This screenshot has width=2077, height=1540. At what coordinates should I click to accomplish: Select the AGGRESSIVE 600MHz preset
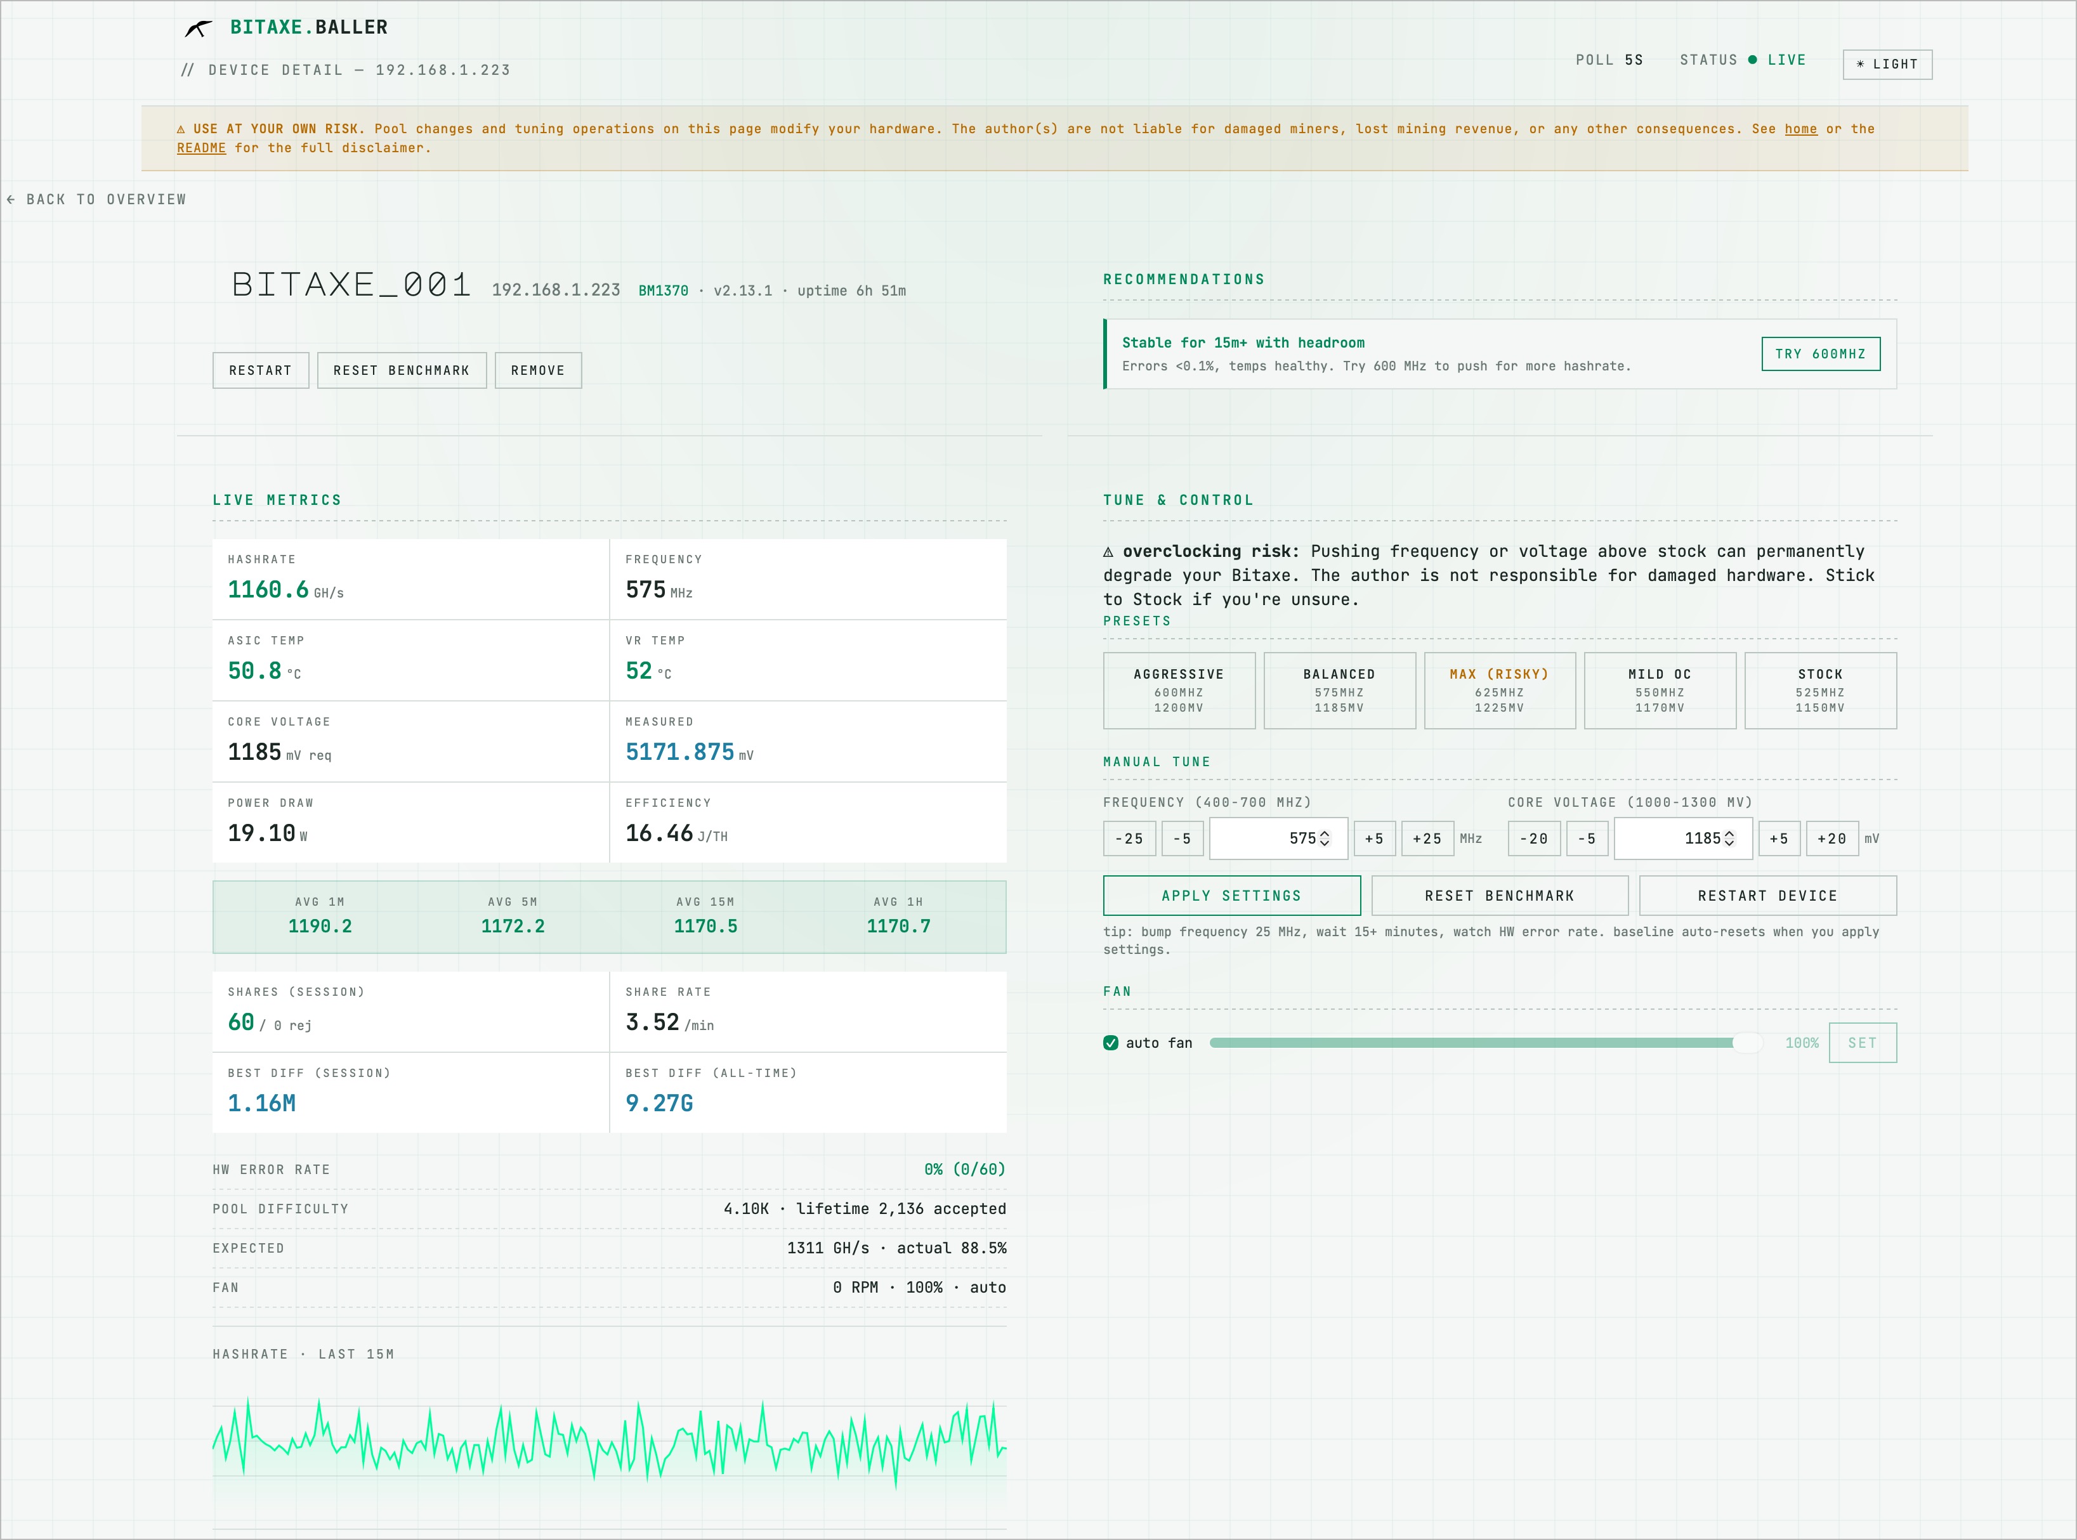coord(1178,691)
